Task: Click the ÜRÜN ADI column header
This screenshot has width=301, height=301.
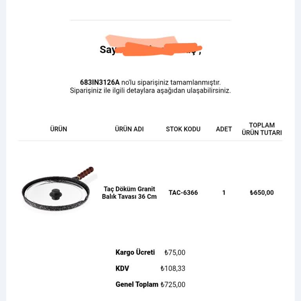Action: point(129,129)
